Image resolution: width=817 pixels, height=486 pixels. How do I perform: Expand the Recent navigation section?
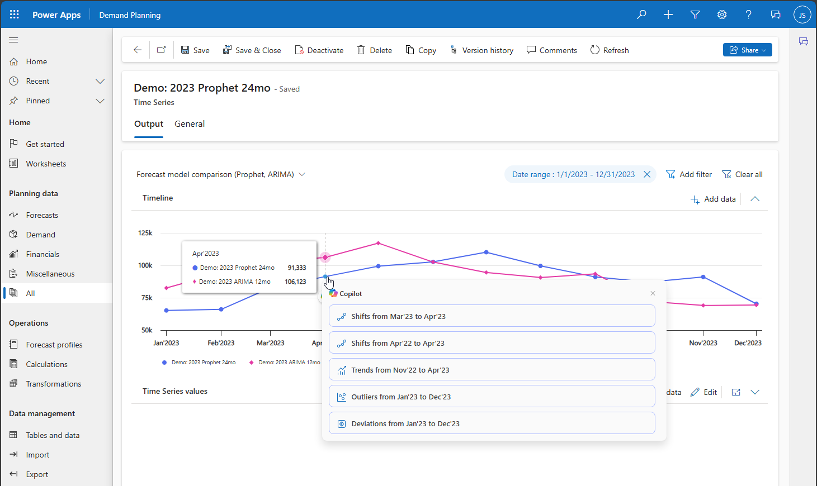click(100, 81)
